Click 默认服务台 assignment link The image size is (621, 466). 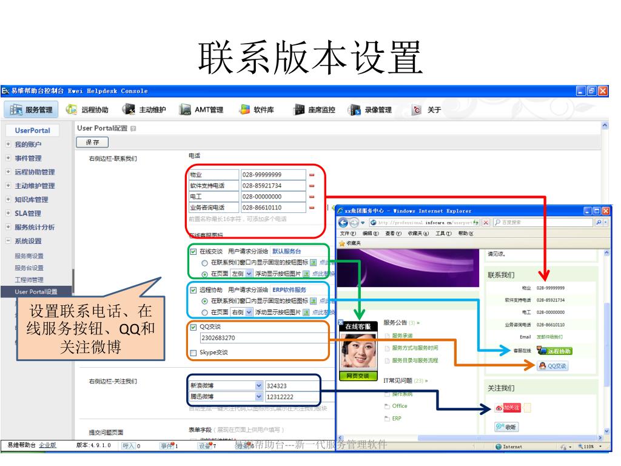[x=286, y=251]
